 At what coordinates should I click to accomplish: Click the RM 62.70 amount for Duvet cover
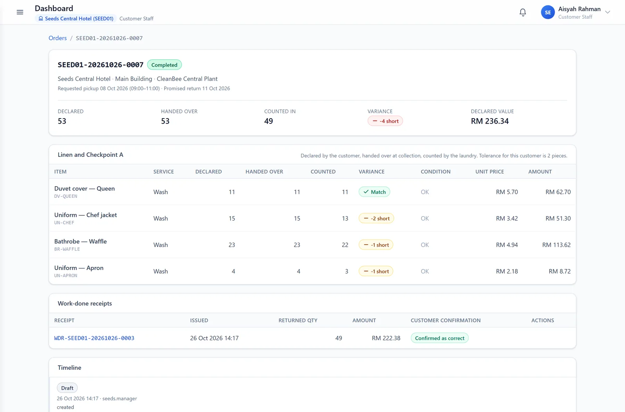558,192
